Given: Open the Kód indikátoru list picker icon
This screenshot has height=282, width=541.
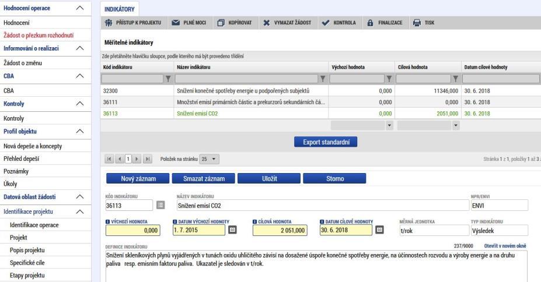Looking at the screenshot, I should pos(160,205).
